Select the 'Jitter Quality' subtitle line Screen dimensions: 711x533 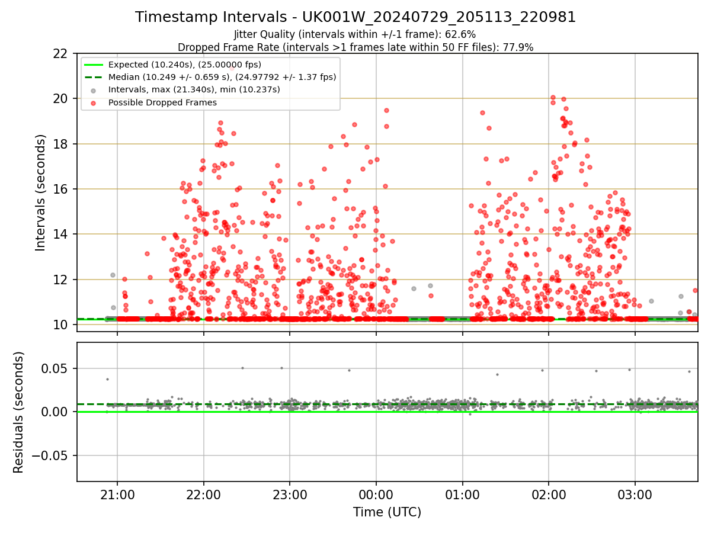(x=355, y=34)
